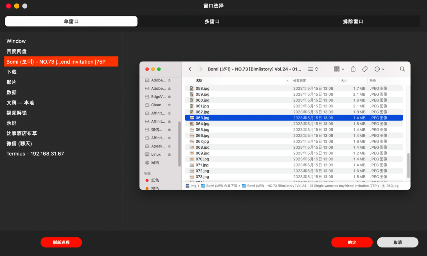Click the tag icon in Finder toolbar
The height and width of the screenshot is (256, 427).
pyautogui.click(x=365, y=69)
